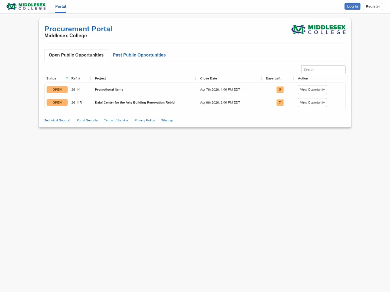The image size is (390, 292).
Task: Click inside the Search field
Action: click(x=323, y=69)
